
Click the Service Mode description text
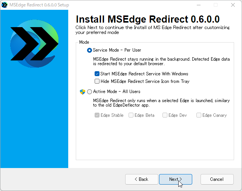[161, 61]
